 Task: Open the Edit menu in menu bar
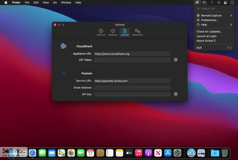click(x=36, y=2)
